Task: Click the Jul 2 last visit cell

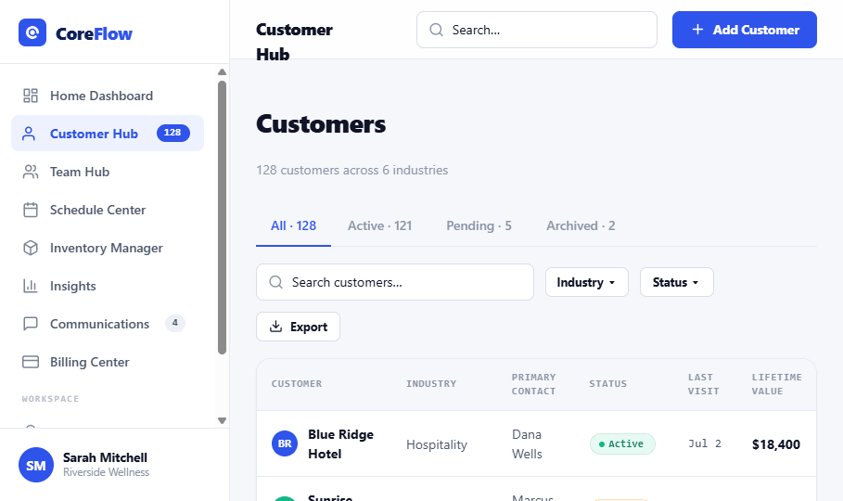Action: point(705,444)
